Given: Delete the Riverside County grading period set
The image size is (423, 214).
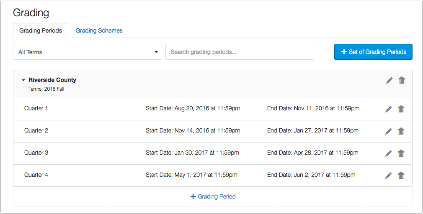Looking at the screenshot, I should click(x=402, y=80).
